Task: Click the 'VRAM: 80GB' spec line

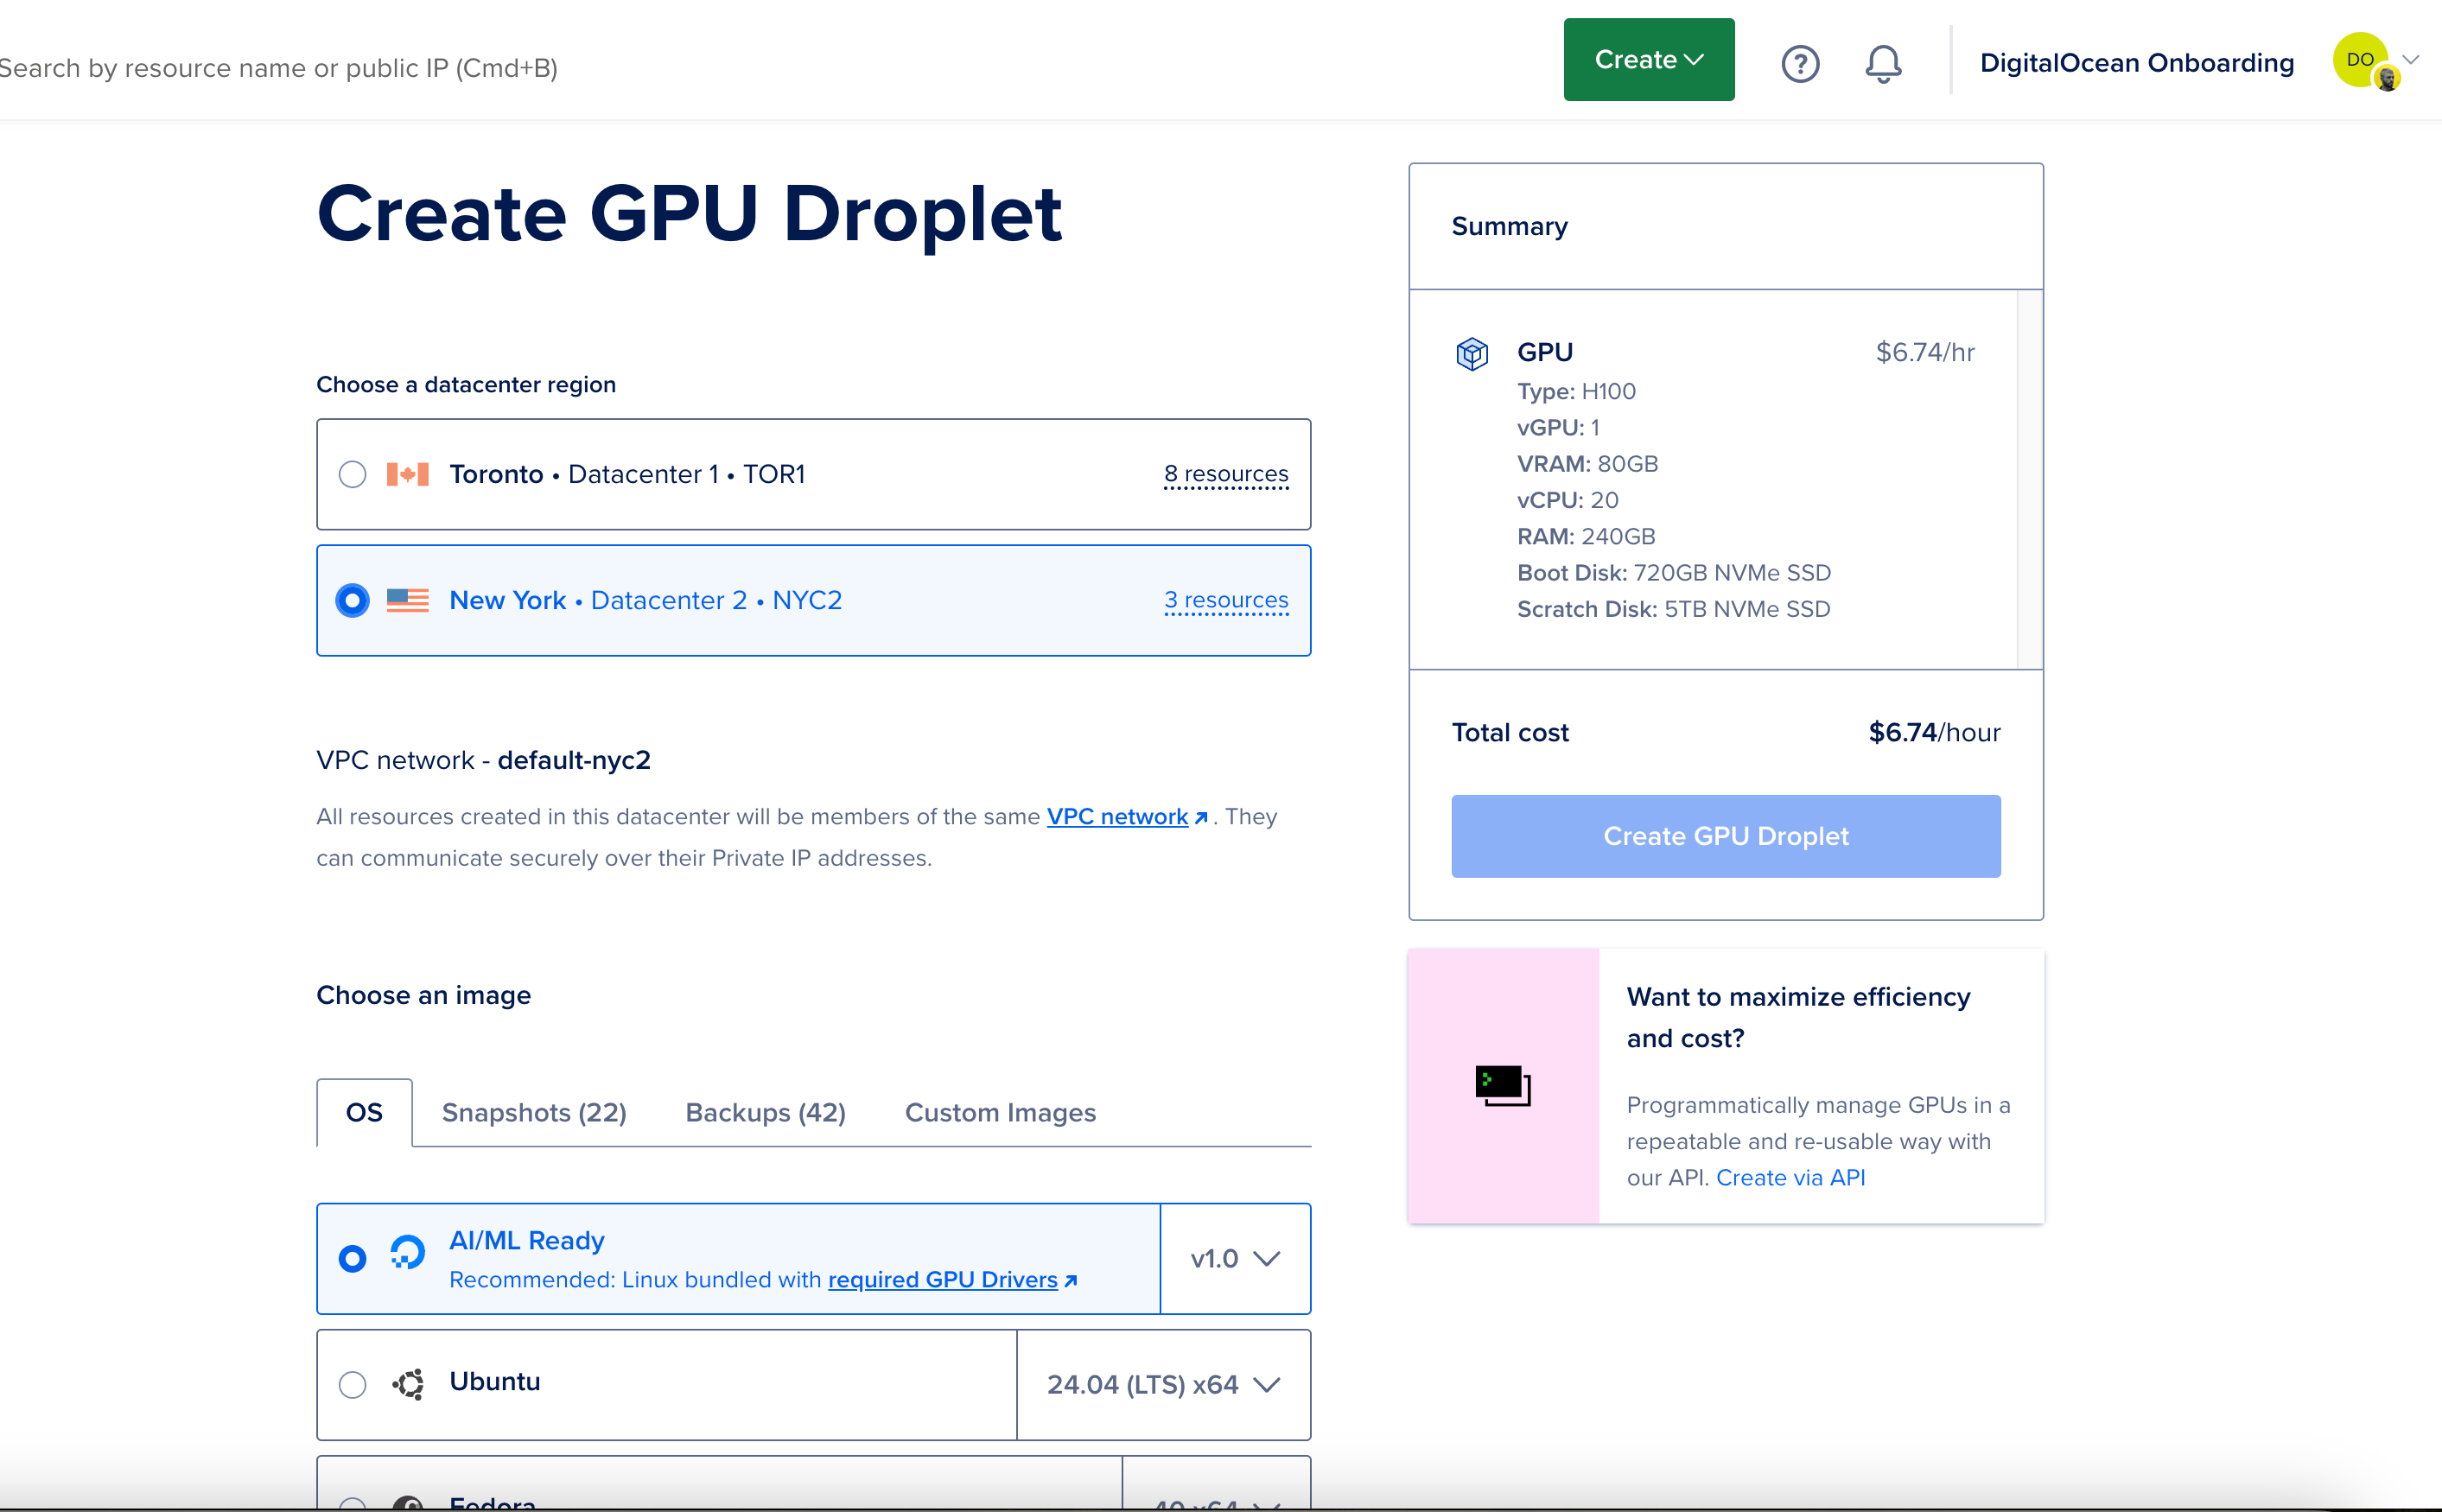Action: (x=1587, y=464)
